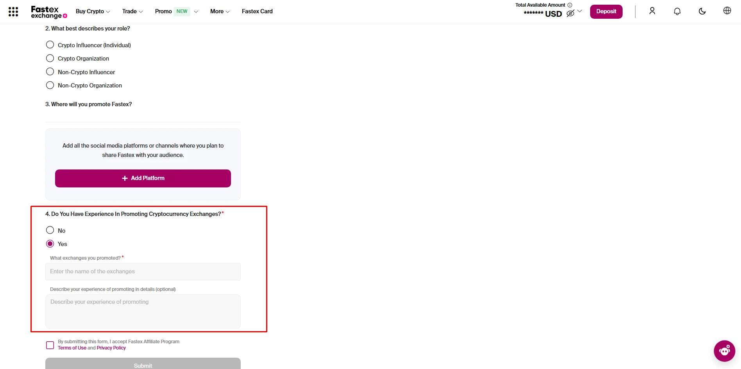This screenshot has width=741, height=369.
Task: Open the notifications bell icon
Action: click(677, 11)
